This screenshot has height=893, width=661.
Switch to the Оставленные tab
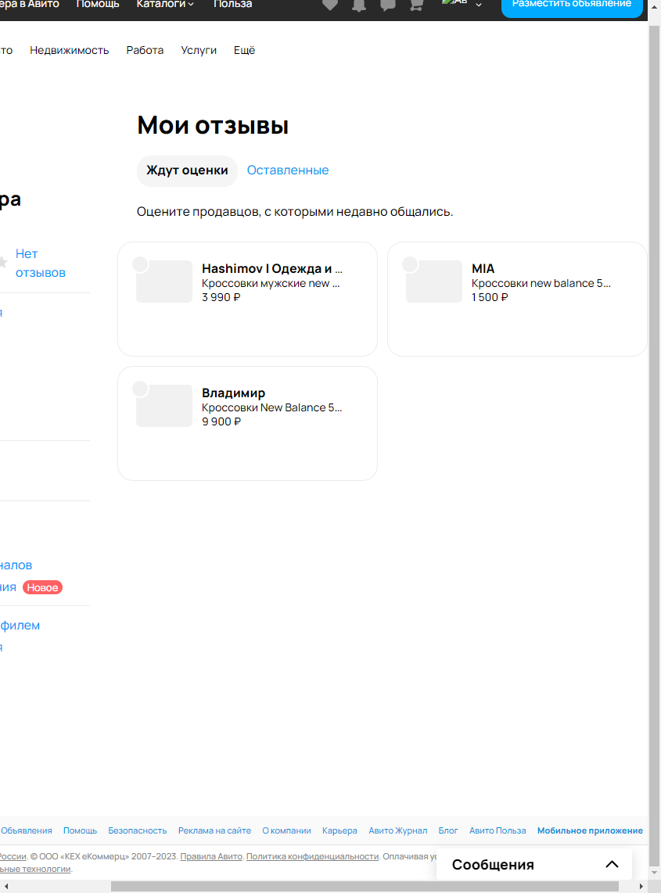(x=287, y=170)
